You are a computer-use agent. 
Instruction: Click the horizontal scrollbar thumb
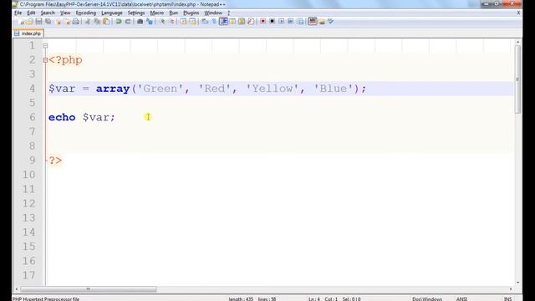(89, 289)
